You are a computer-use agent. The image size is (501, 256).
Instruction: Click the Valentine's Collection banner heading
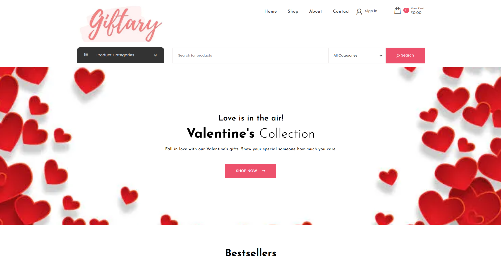tap(251, 133)
